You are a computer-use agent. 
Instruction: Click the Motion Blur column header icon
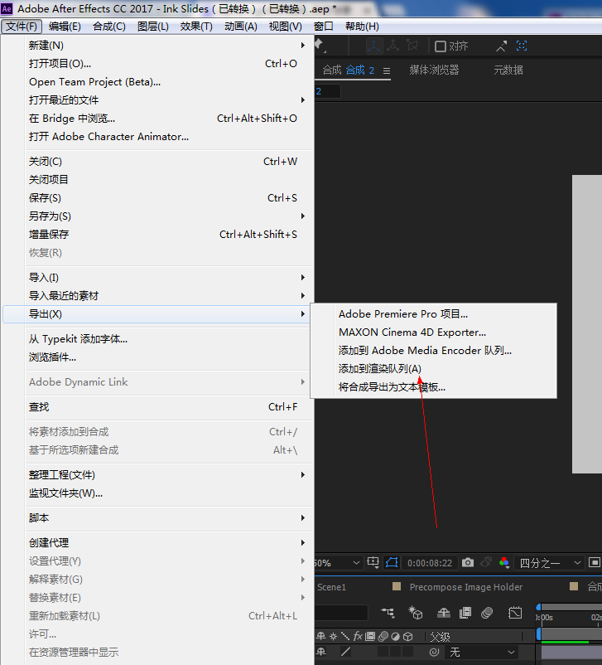pyautogui.click(x=383, y=636)
